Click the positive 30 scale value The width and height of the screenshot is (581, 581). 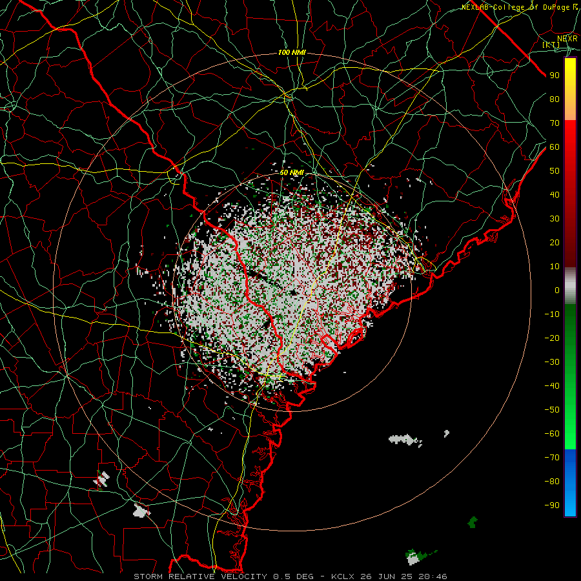(555, 219)
